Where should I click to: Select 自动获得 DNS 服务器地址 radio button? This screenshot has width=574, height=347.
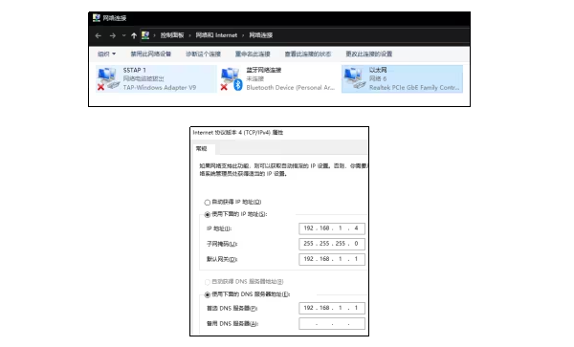[208, 282]
